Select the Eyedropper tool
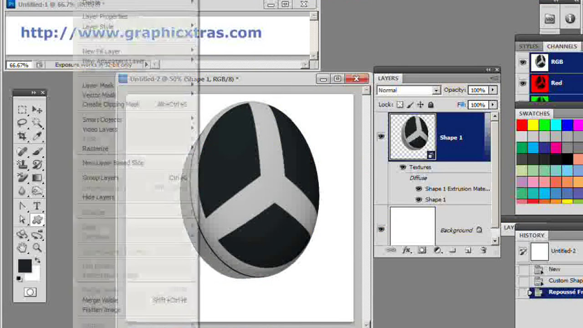Viewport: 583px width, 328px height. 37,136
